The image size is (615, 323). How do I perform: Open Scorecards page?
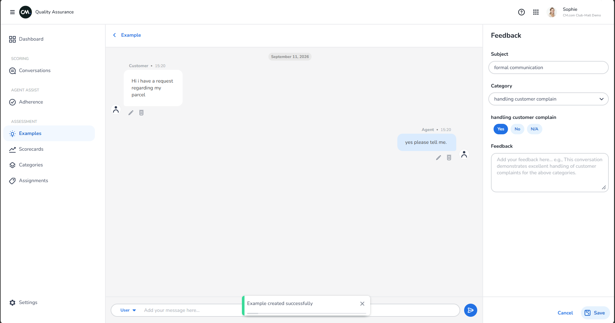(x=49, y=149)
